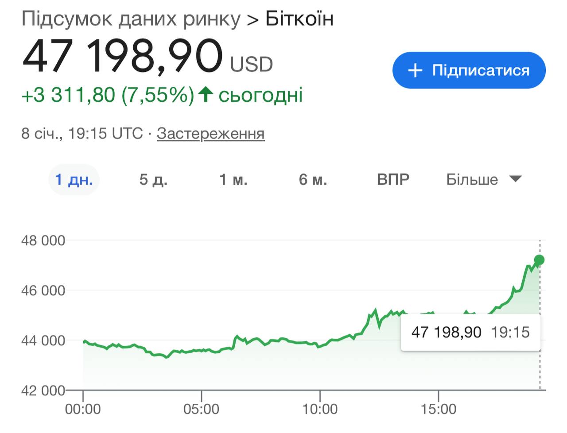Image resolution: width=567 pixels, height=433 pixels.
Task: Click the green data point dot on the chart
Action: point(539,260)
